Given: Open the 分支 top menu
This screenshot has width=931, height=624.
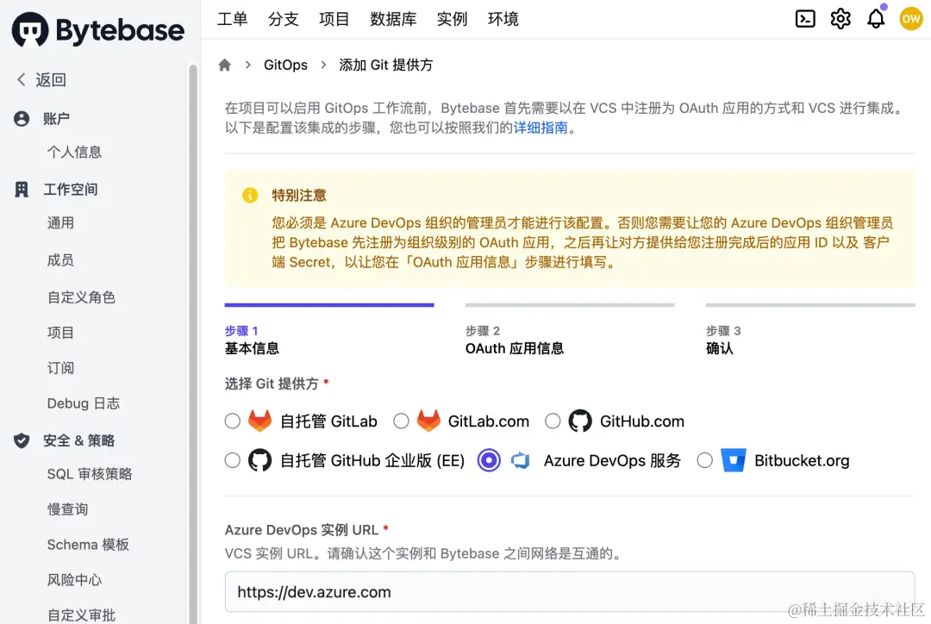Looking at the screenshot, I should [x=283, y=19].
